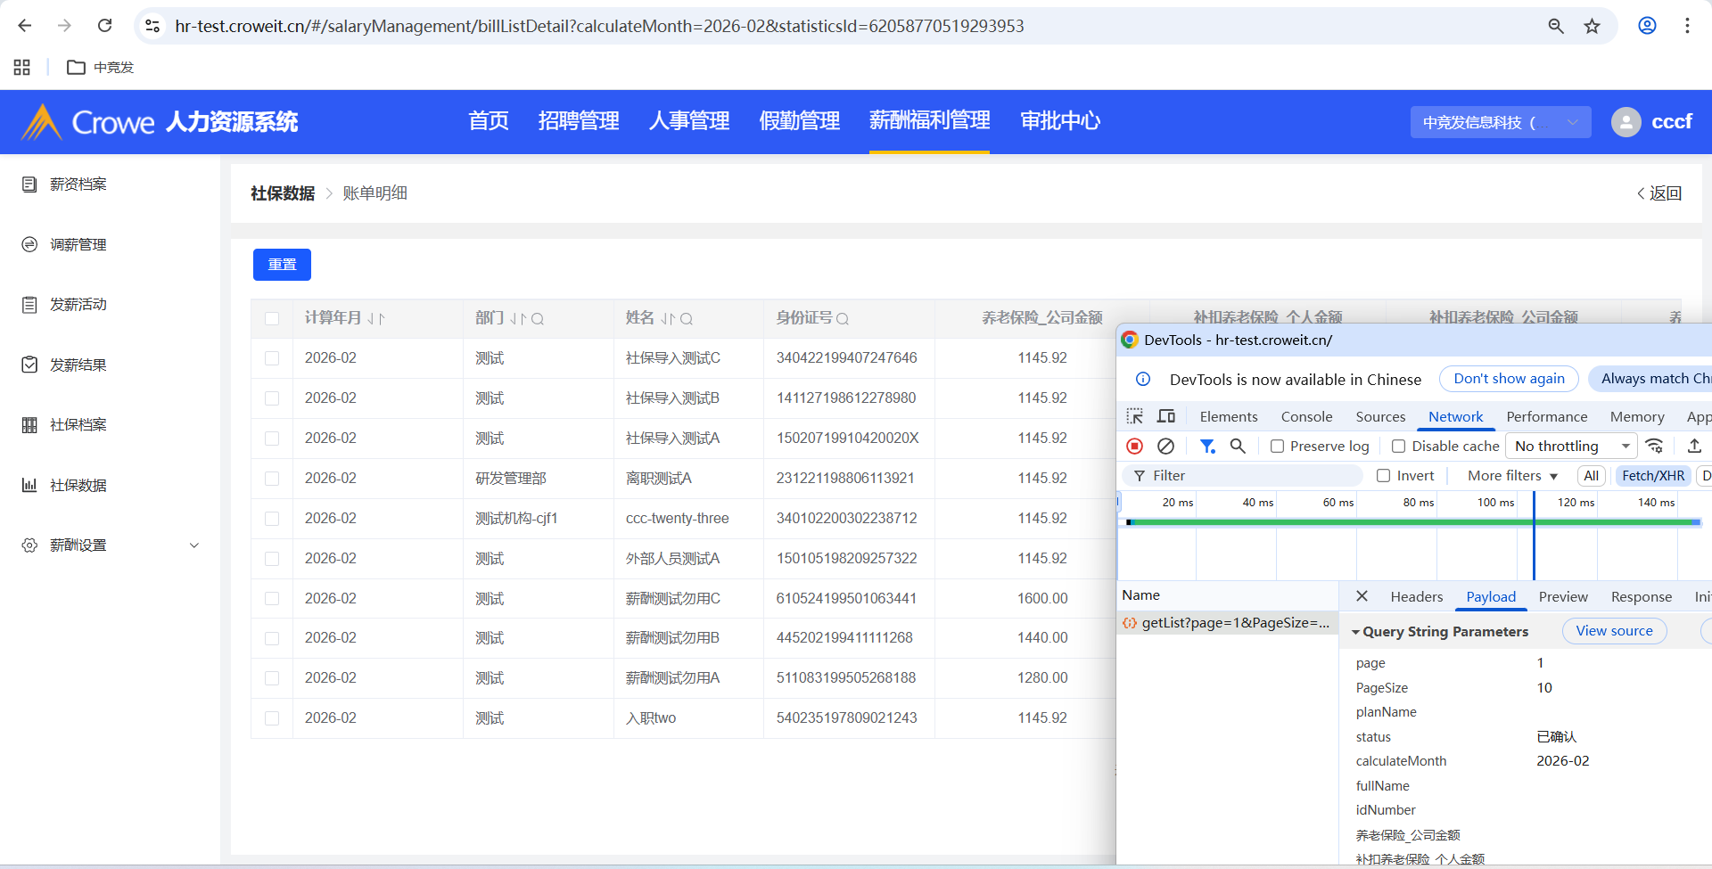Bookmark this page with the star icon
The height and width of the screenshot is (869, 1712).
tap(1592, 26)
